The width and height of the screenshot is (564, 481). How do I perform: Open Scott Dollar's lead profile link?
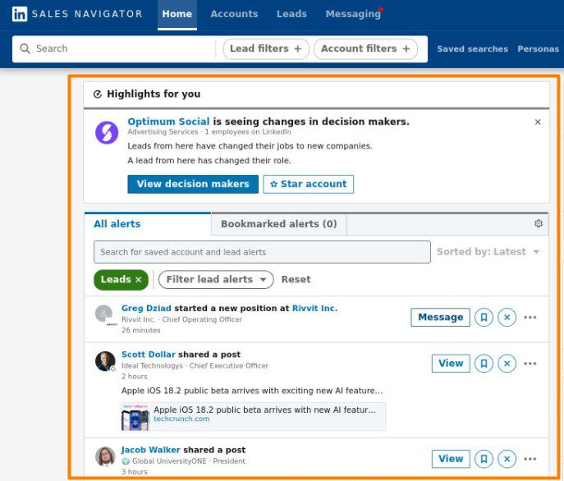pos(149,355)
